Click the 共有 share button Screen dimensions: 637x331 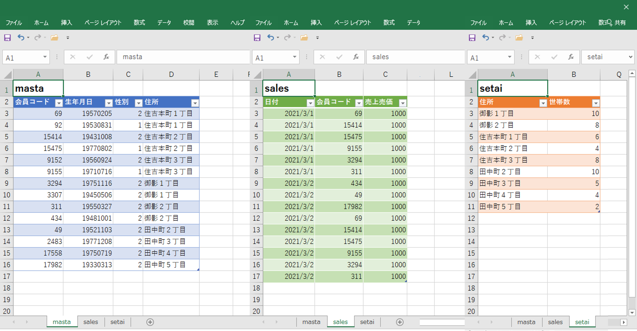(x=620, y=23)
